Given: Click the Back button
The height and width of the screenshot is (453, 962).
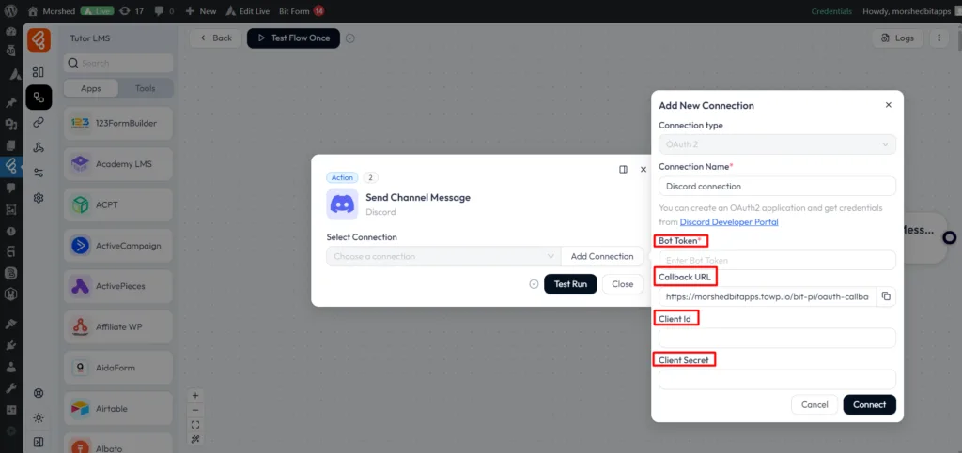Looking at the screenshot, I should [x=215, y=38].
